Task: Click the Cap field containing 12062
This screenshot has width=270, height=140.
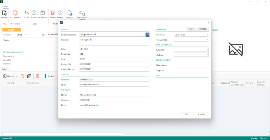Action: [x=114, y=59]
